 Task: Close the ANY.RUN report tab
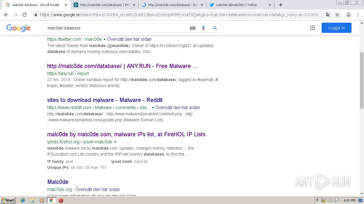pos(134,5)
